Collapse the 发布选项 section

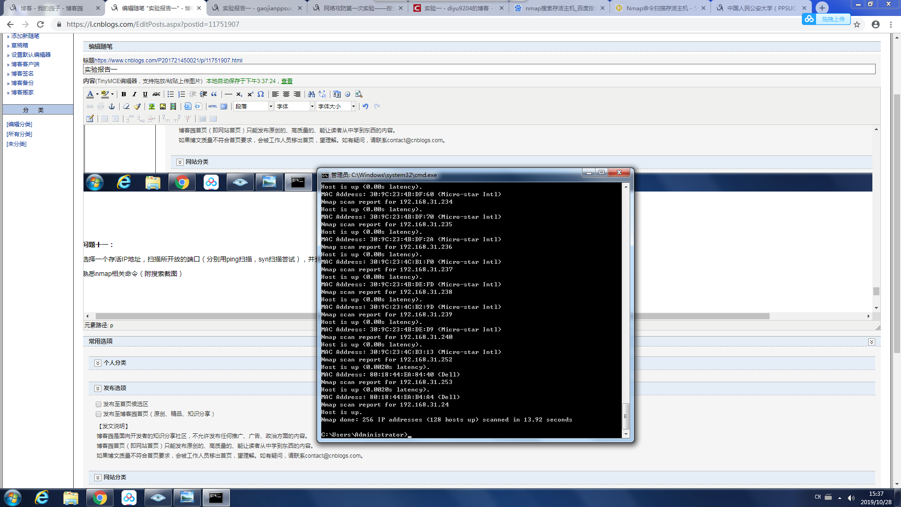tap(98, 388)
